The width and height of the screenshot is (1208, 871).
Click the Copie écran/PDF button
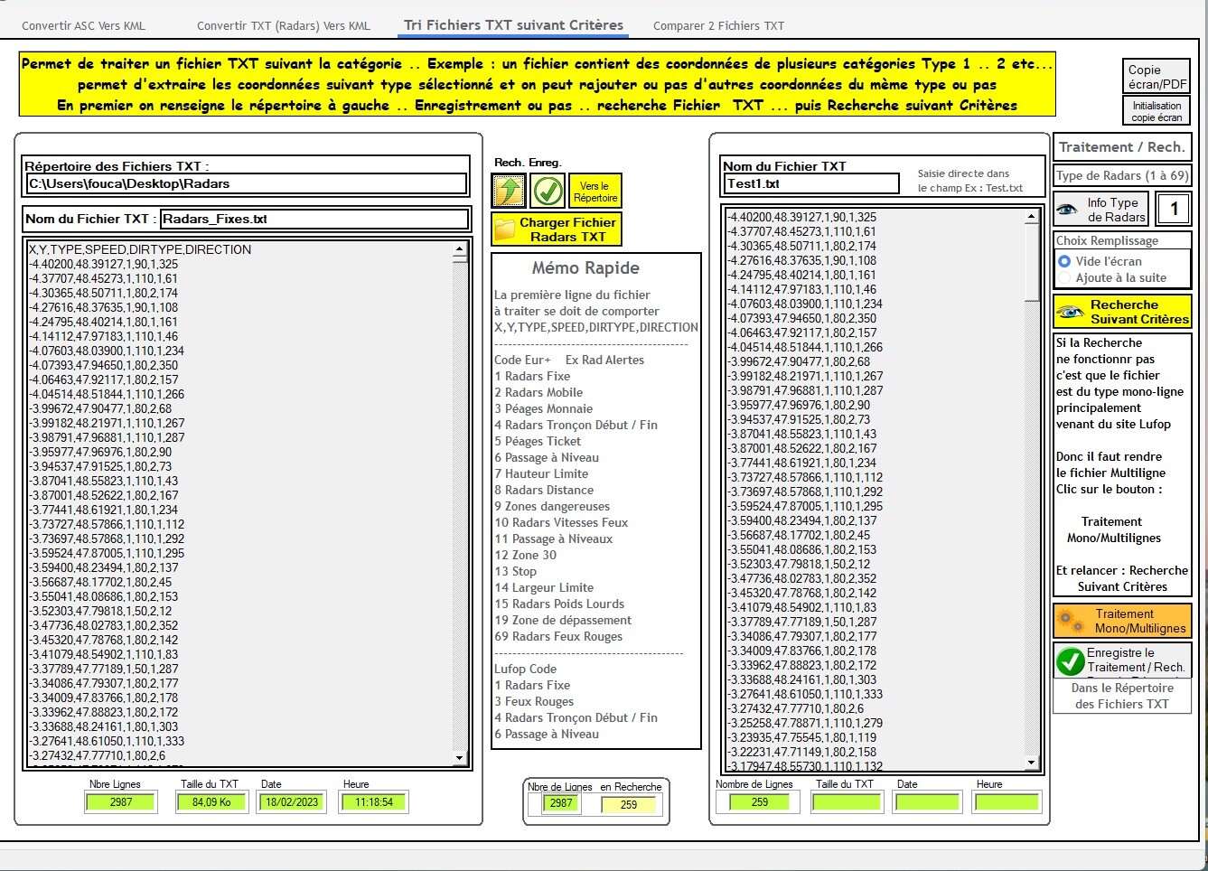[x=1156, y=77]
